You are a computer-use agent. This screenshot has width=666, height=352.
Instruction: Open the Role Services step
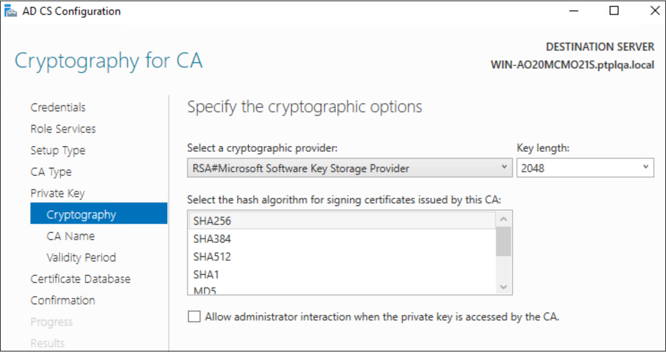(x=63, y=129)
